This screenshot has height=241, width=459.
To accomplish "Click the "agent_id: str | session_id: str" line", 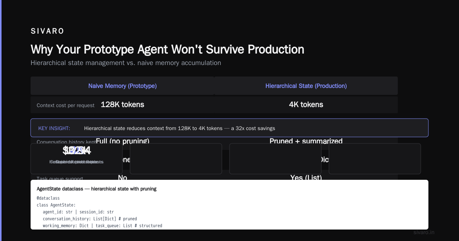I will coord(78,212).
